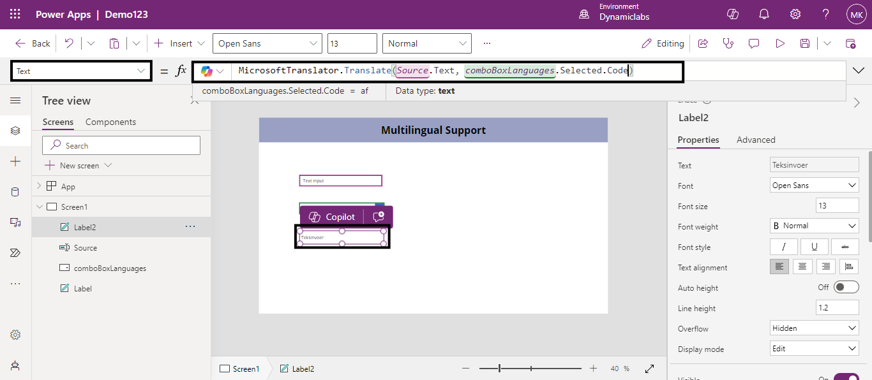This screenshot has width=872, height=380.
Task: Expand the App node in tree view
Action: (x=39, y=186)
